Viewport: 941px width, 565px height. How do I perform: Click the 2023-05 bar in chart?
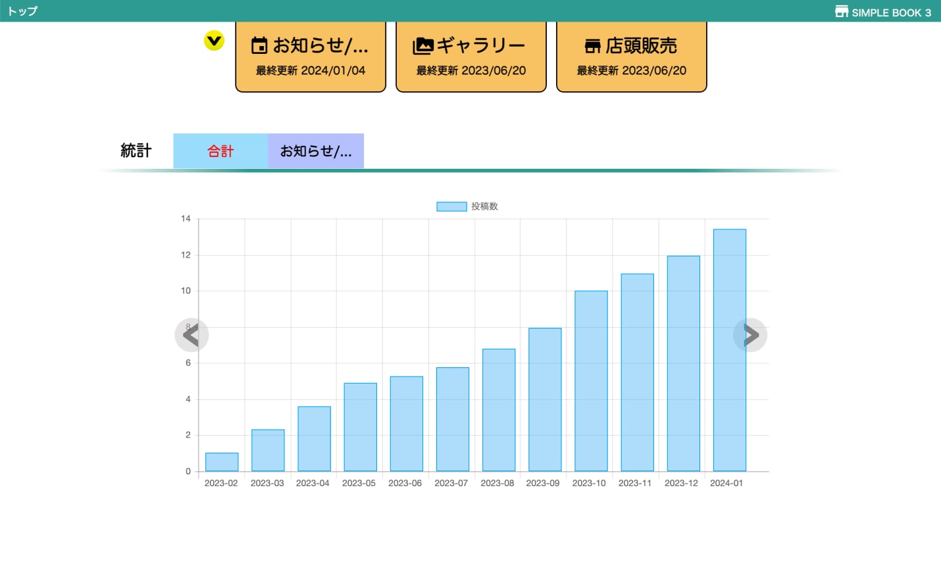pyautogui.click(x=360, y=427)
